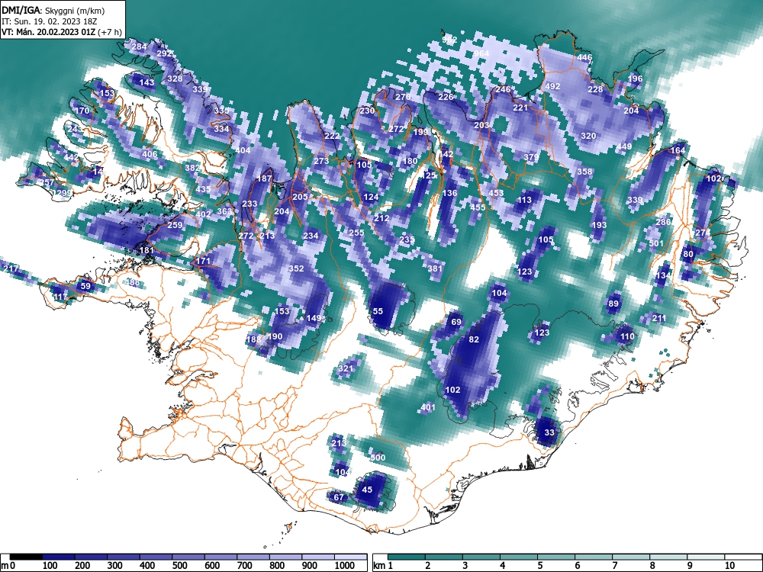Click the 'DMI/IGA: Skyggni (m/km)' title text
This screenshot has height=572, width=763.
(x=53, y=10)
